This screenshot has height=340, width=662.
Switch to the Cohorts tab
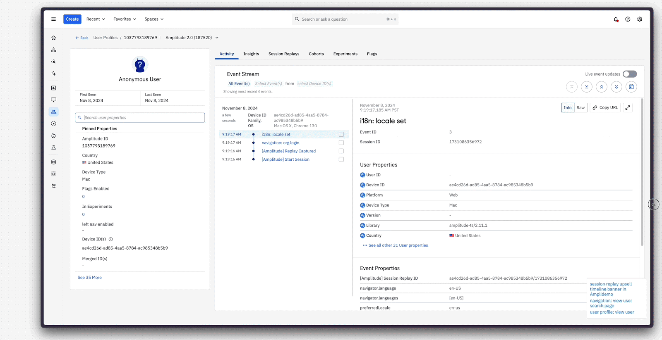(x=317, y=54)
